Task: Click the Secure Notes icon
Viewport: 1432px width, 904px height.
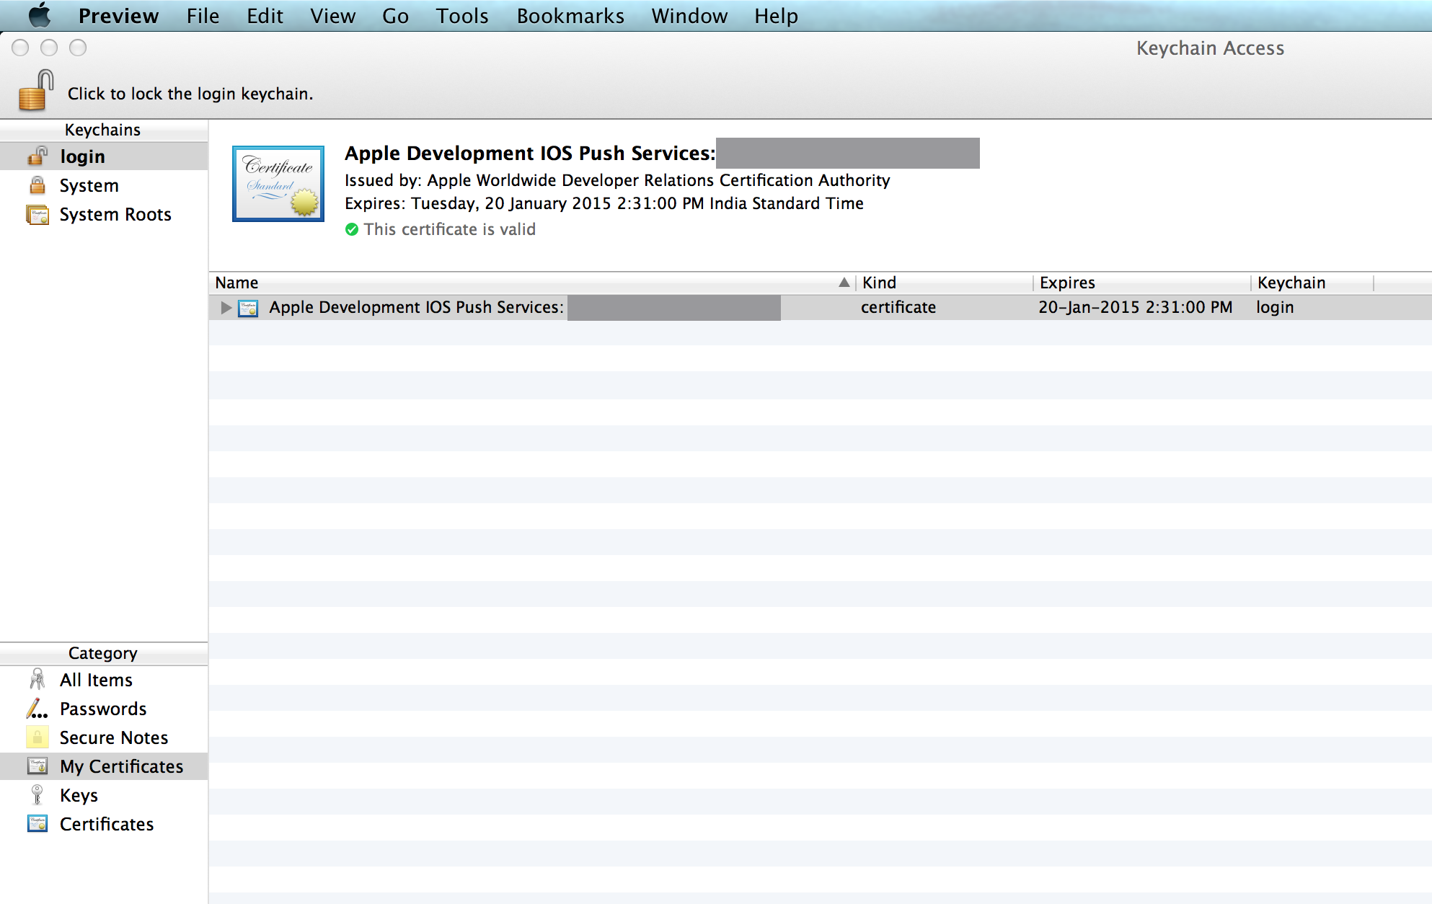Action: (x=37, y=737)
